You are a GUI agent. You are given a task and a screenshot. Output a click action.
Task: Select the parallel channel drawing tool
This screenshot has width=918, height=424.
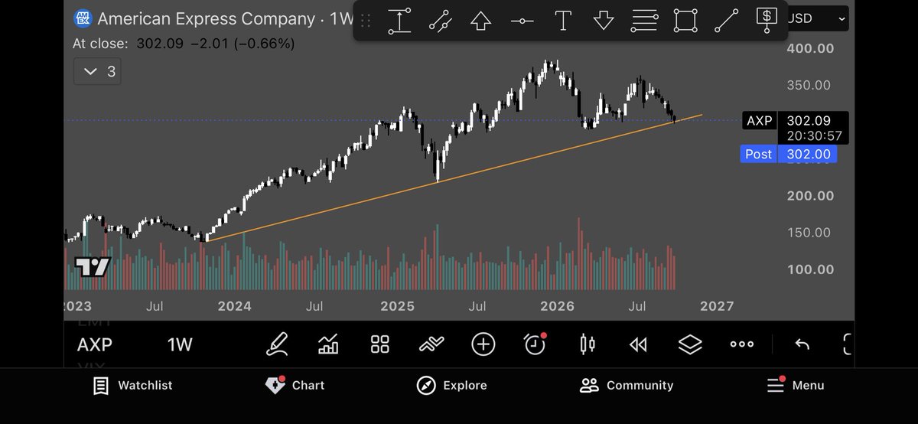point(440,21)
